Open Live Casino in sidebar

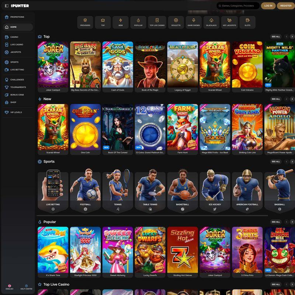[x=17, y=45]
